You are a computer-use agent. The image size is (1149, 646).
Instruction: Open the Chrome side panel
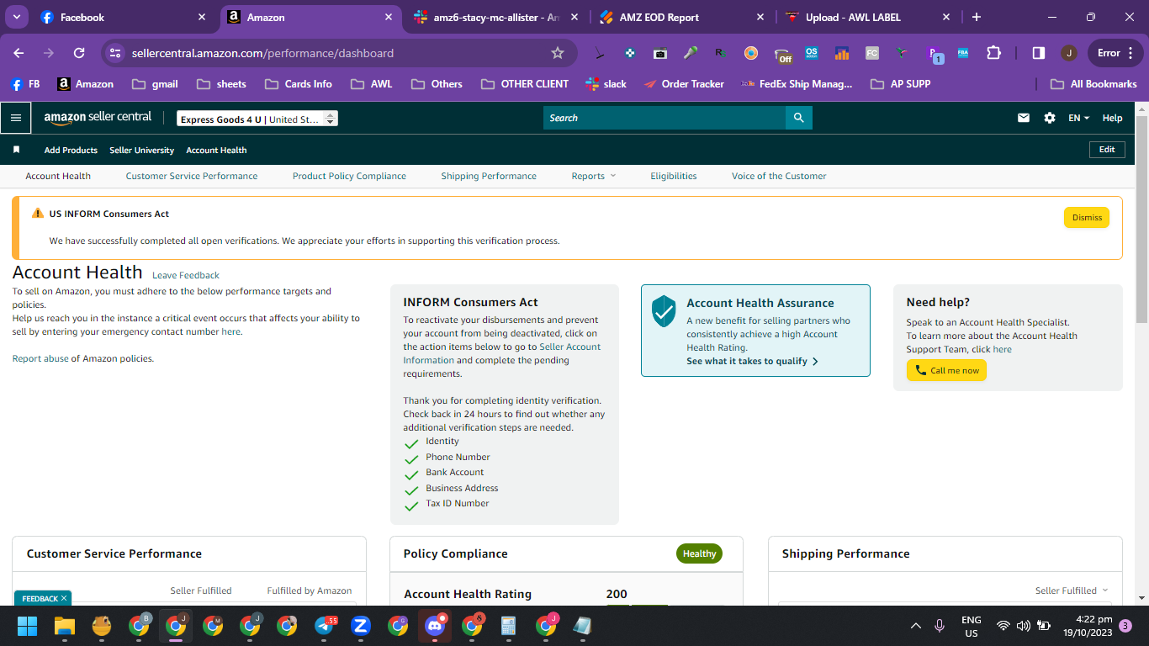coord(1038,53)
